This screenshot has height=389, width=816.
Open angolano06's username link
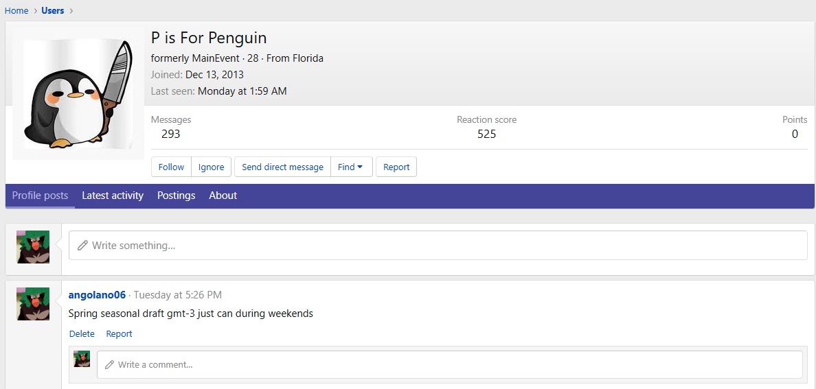click(x=97, y=295)
